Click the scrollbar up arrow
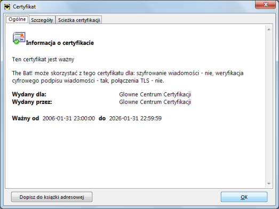Viewport: 279px width, 209px height. [269, 29]
